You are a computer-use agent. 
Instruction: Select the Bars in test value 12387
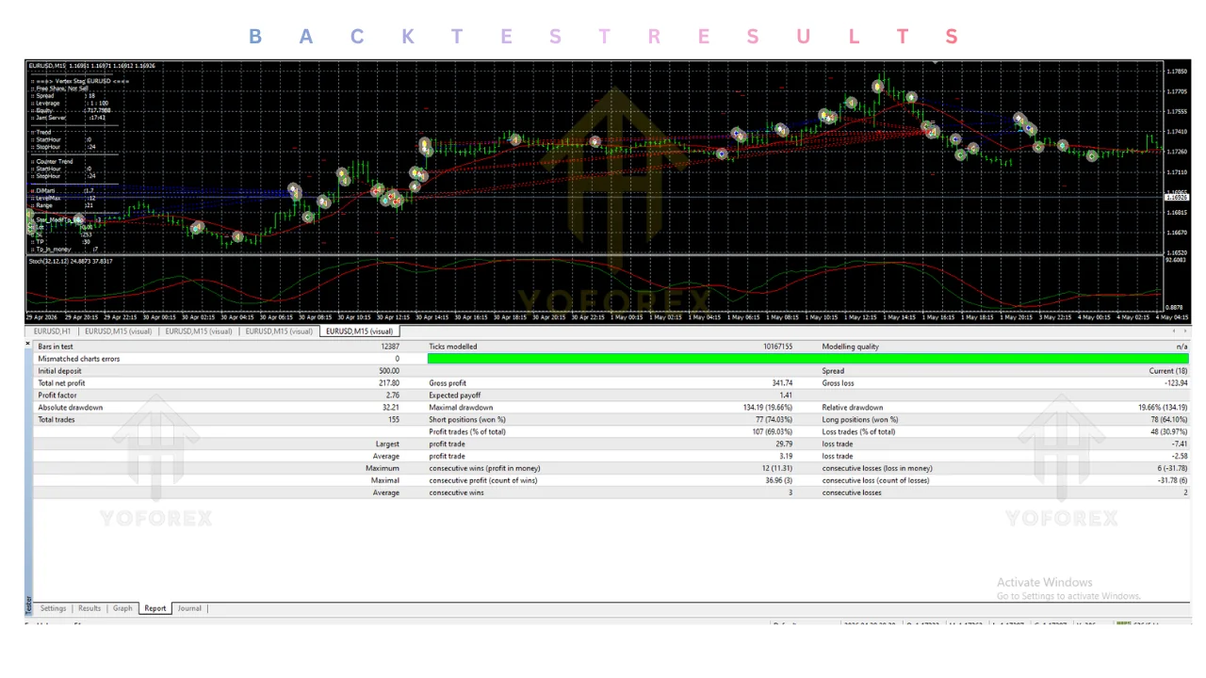pyautogui.click(x=390, y=347)
